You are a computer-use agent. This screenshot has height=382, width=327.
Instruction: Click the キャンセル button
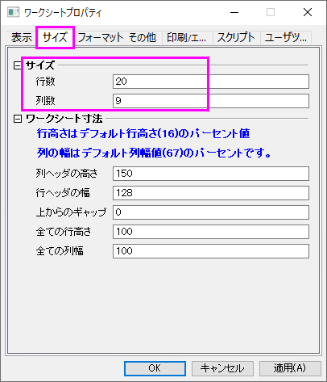pos(222,368)
